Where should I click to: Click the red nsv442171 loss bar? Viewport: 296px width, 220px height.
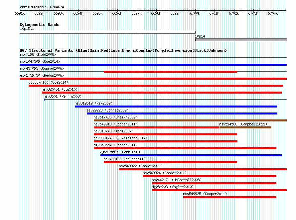tap(214, 183)
